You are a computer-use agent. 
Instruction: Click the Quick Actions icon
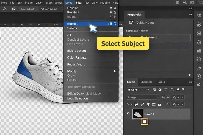tap(131, 23)
